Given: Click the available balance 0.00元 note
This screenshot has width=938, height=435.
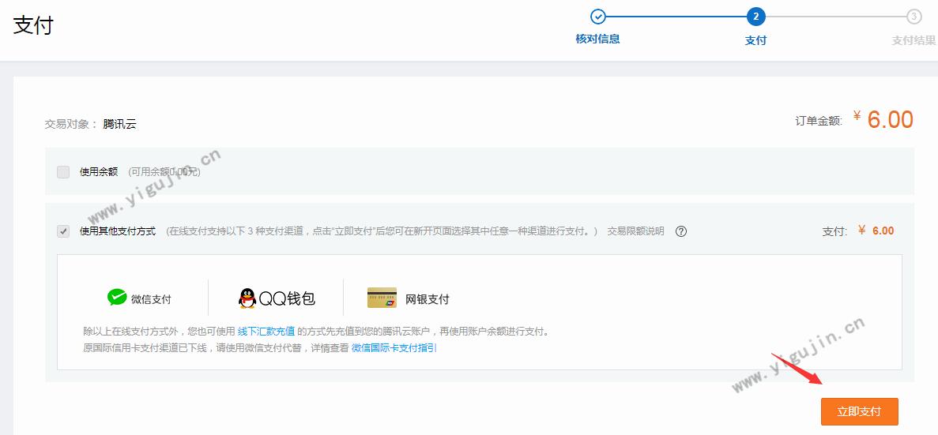Looking at the screenshot, I should [x=164, y=172].
